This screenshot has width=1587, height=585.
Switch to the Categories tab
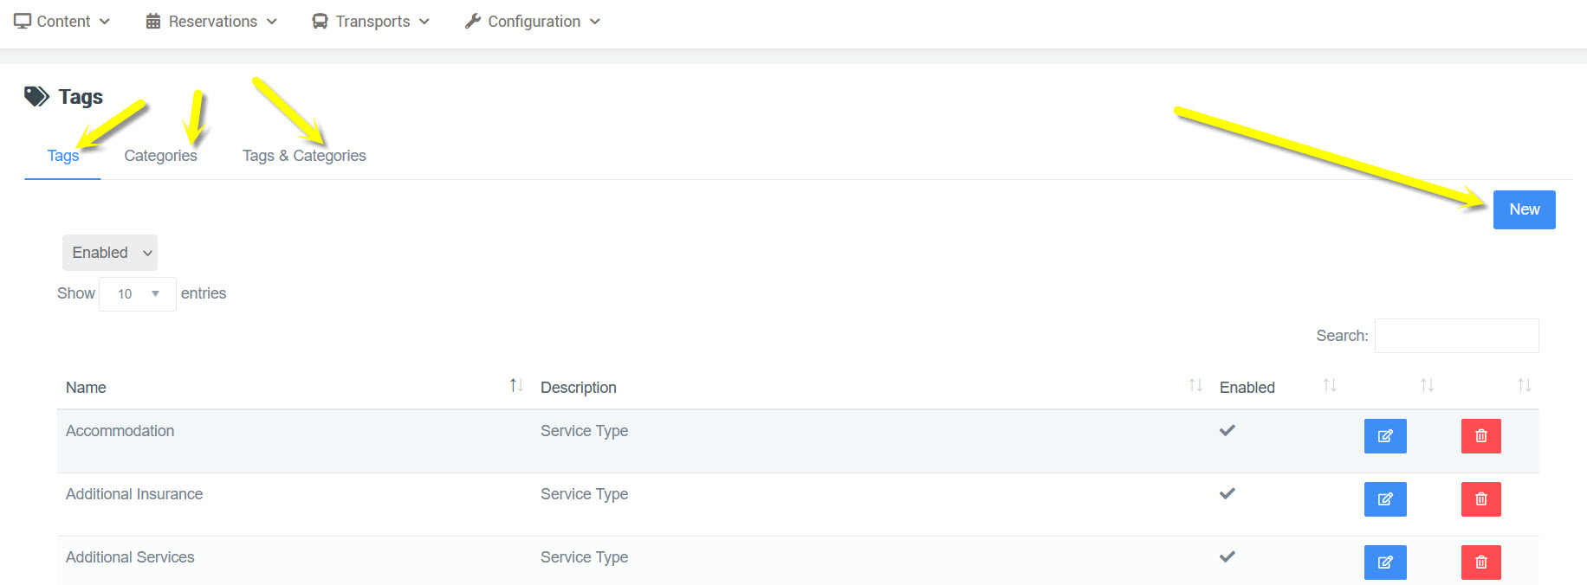160,156
